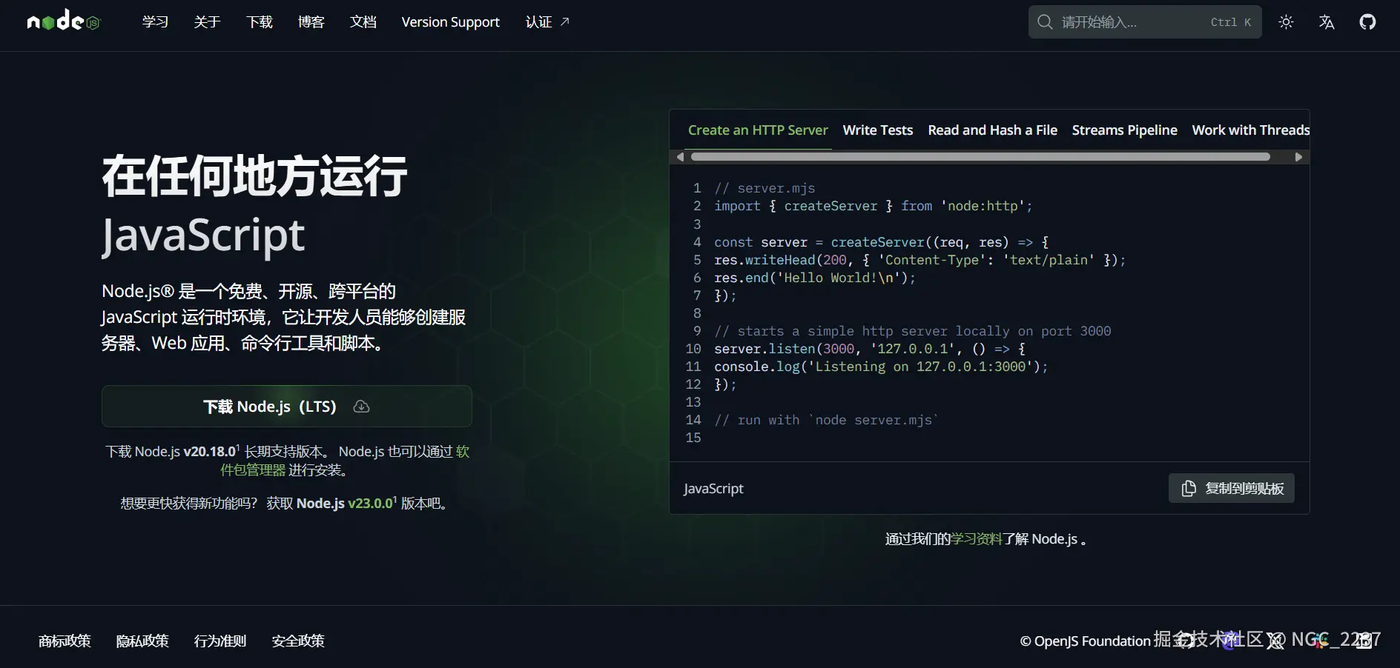Switch to the Read and Hash a File tab
The width and height of the screenshot is (1400, 668).
tap(993, 130)
